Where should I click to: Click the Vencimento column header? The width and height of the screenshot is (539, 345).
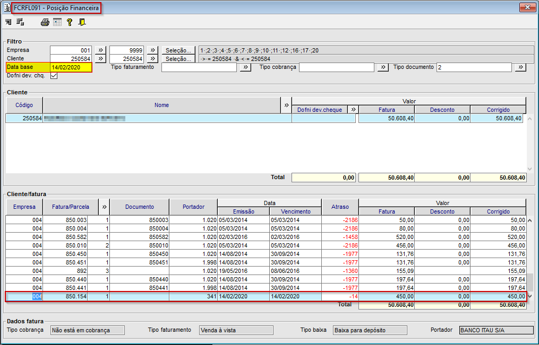(295, 211)
